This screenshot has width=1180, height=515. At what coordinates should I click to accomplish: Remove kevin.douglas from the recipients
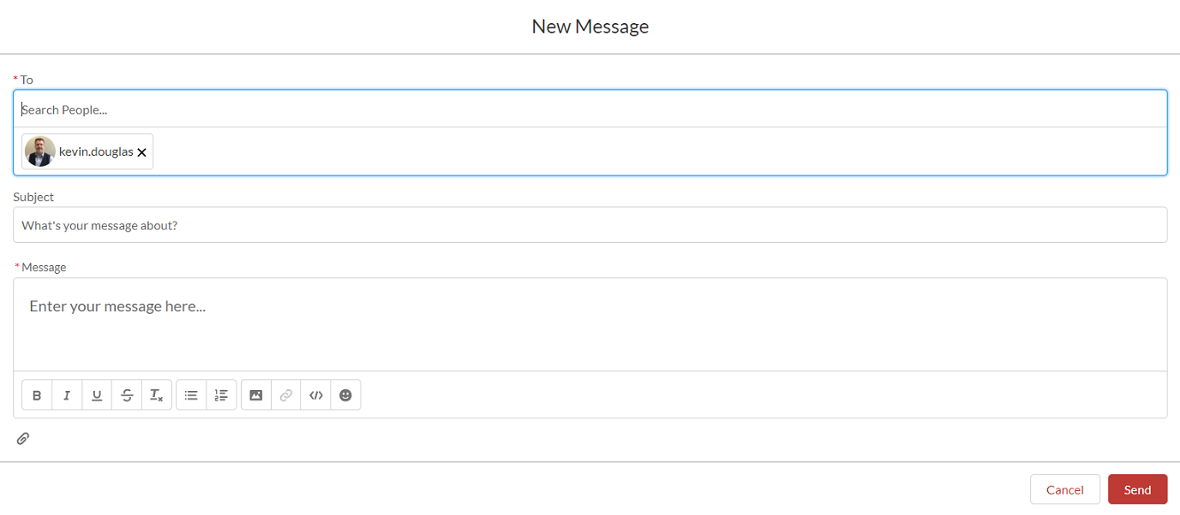[x=141, y=152]
